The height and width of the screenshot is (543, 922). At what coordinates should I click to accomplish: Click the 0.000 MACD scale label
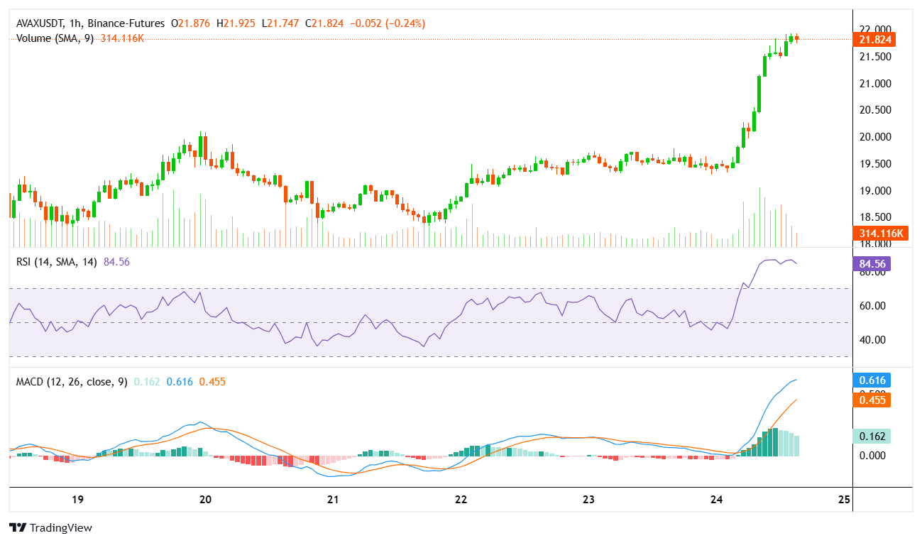(x=873, y=456)
